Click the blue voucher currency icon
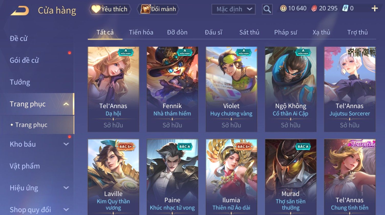The height and width of the screenshot is (215, 385). 345,8
